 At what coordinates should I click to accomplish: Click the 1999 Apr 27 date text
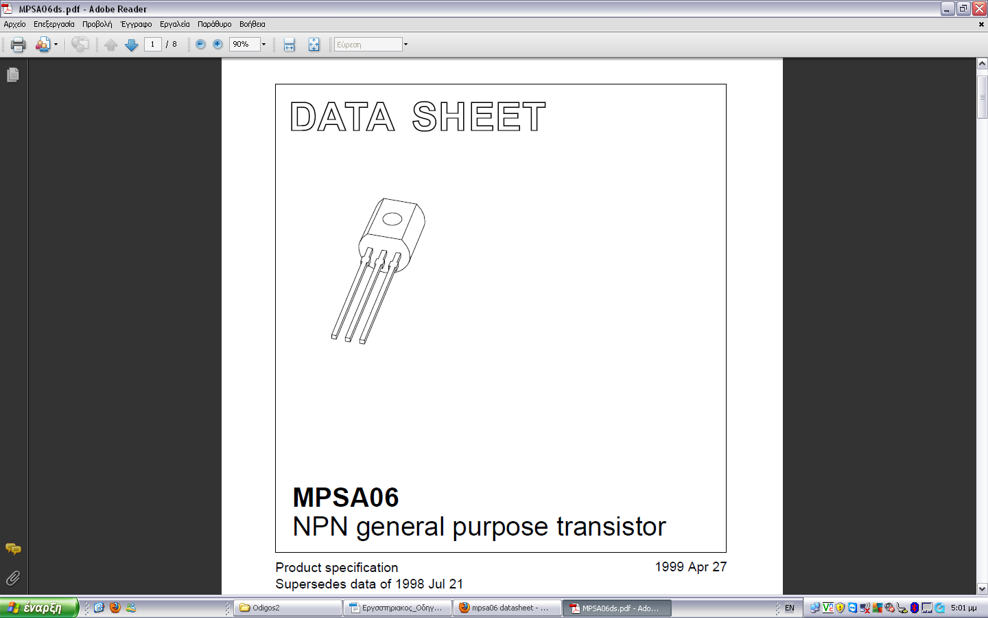690,567
